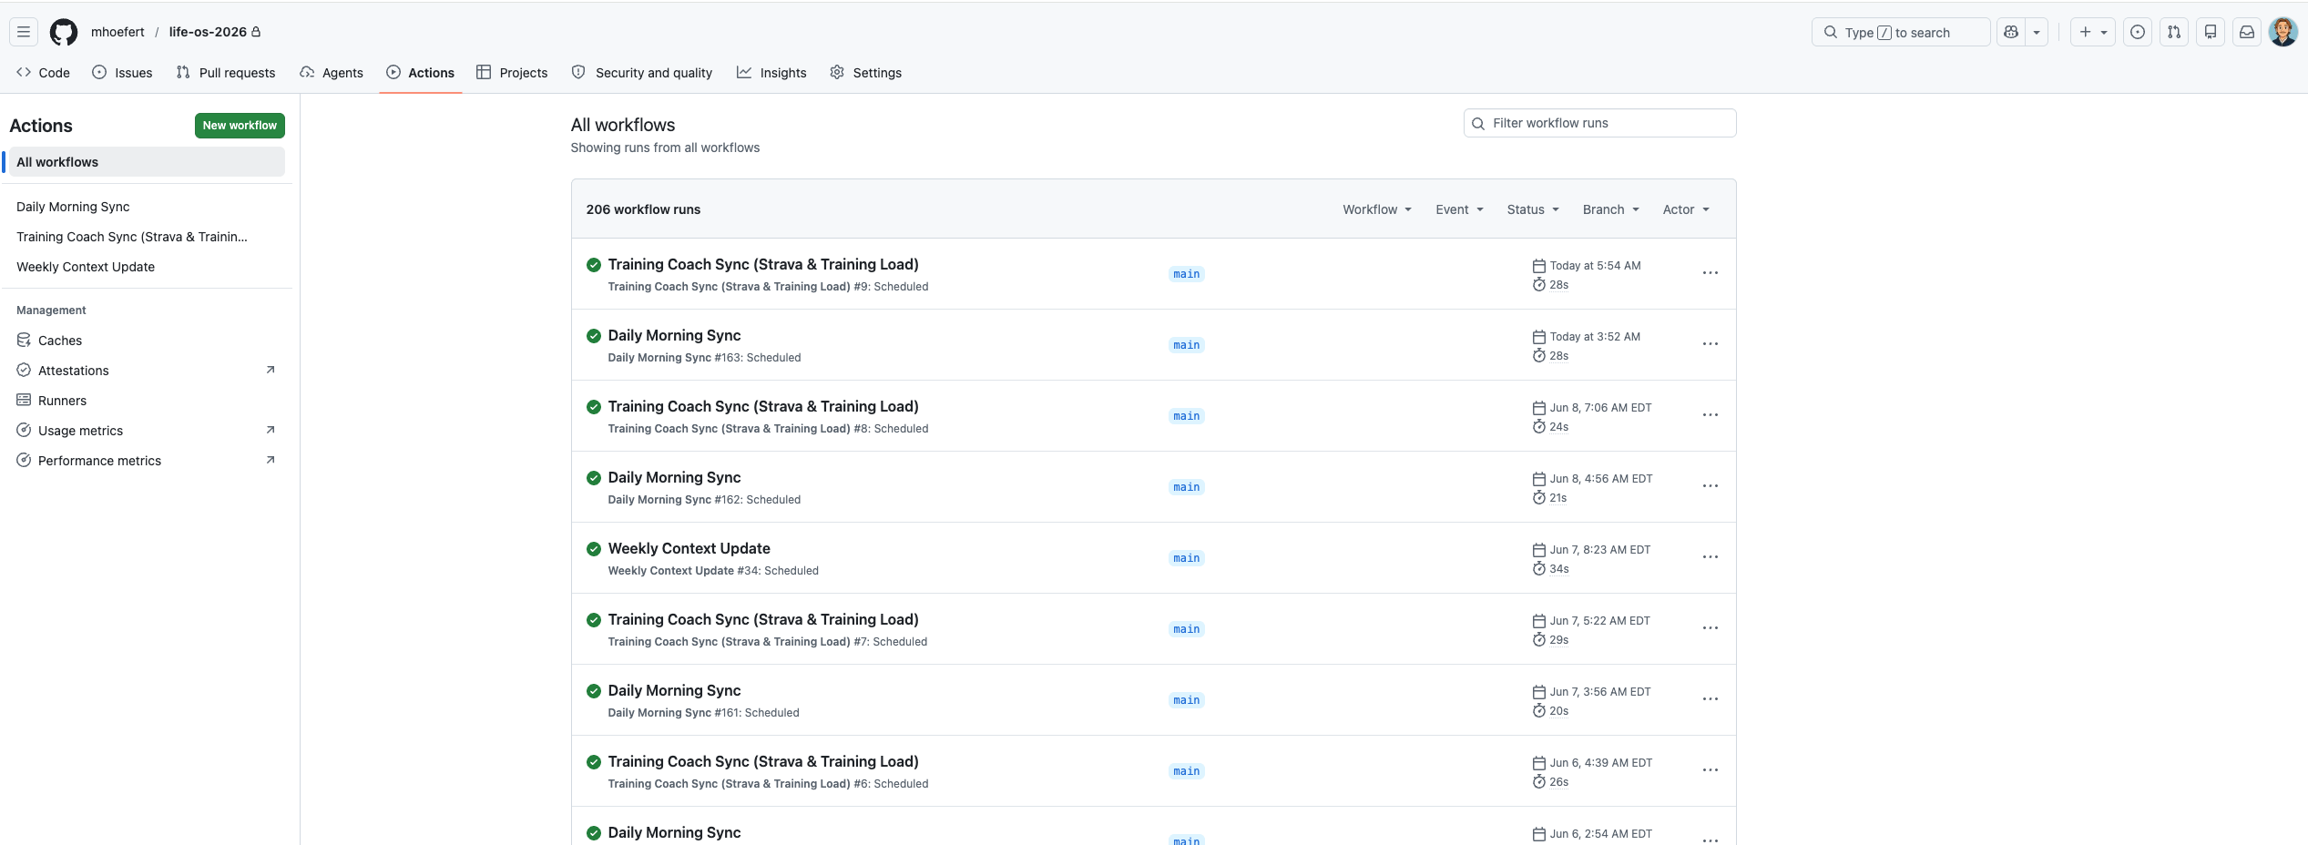
Task: Open the Insights tab
Action: tap(771, 73)
